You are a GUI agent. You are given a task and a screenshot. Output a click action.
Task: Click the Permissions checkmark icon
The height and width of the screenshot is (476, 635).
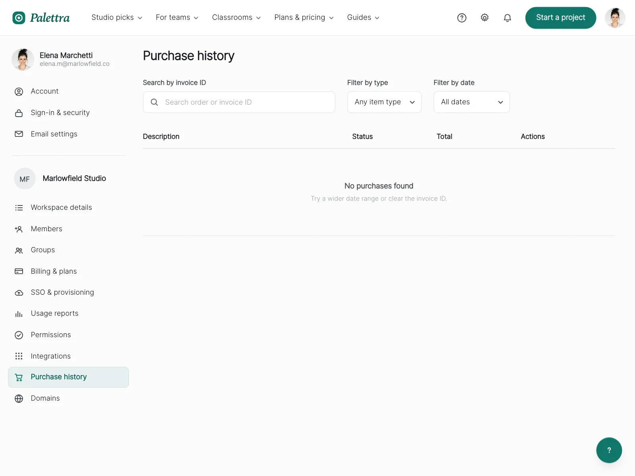pos(19,335)
